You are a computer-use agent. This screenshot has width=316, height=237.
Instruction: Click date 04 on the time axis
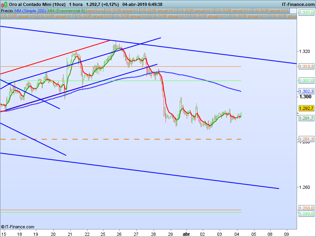[237, 234]
